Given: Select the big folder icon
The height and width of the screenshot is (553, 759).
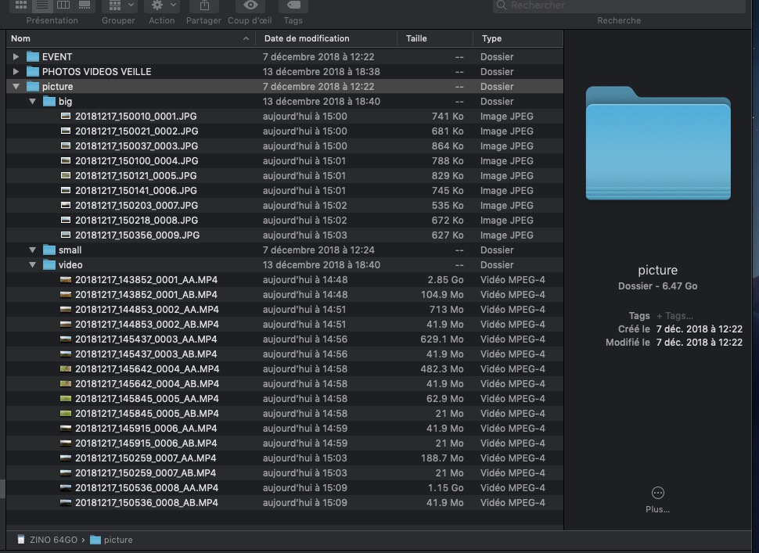Looking at the screenshot, I should click(x=49, y=102).
